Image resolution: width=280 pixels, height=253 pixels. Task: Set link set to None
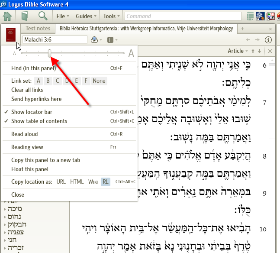point(99,81)
